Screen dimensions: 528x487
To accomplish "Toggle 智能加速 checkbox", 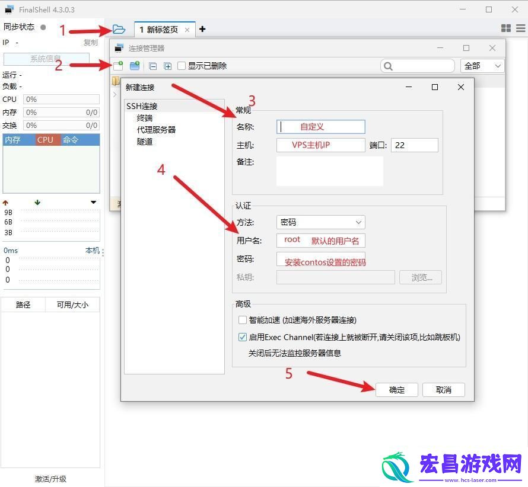I will coord(243,320).
